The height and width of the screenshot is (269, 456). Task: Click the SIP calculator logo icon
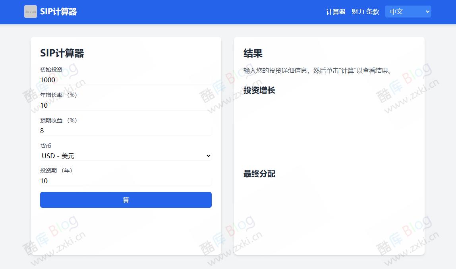(30, 12)
